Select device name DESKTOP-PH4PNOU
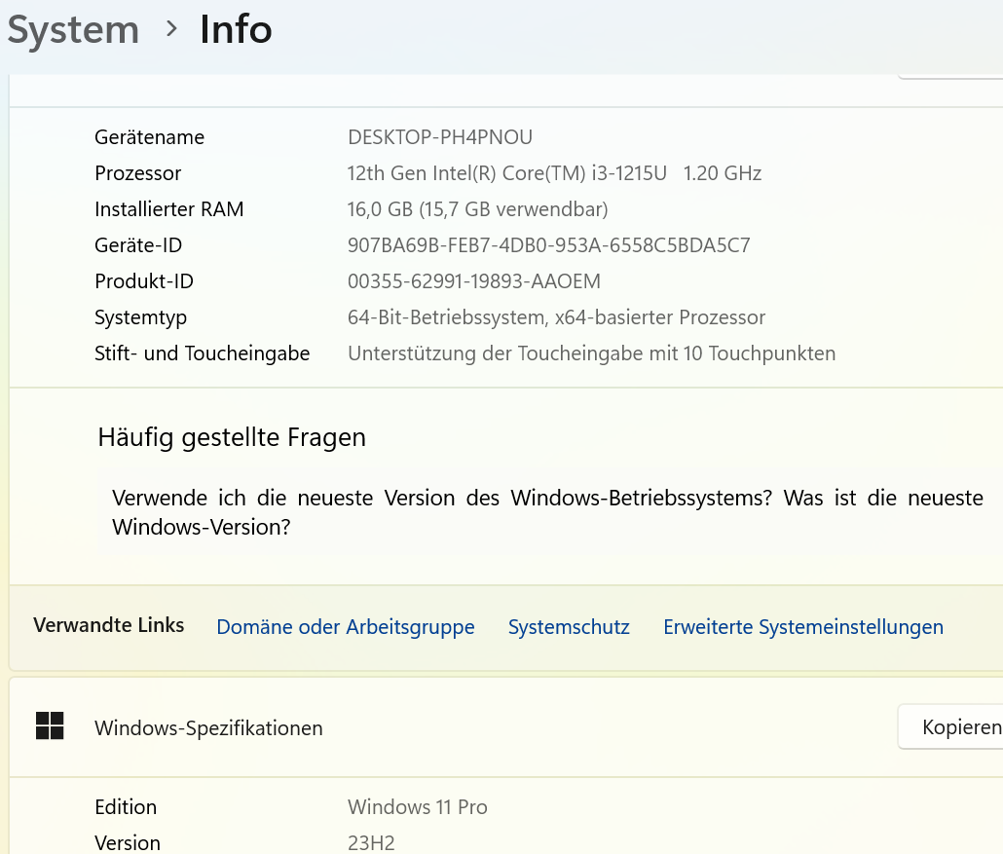Image resolution: width=1003 pixels, height=854 pixels. pyautogui.click(x=440, y=137)
